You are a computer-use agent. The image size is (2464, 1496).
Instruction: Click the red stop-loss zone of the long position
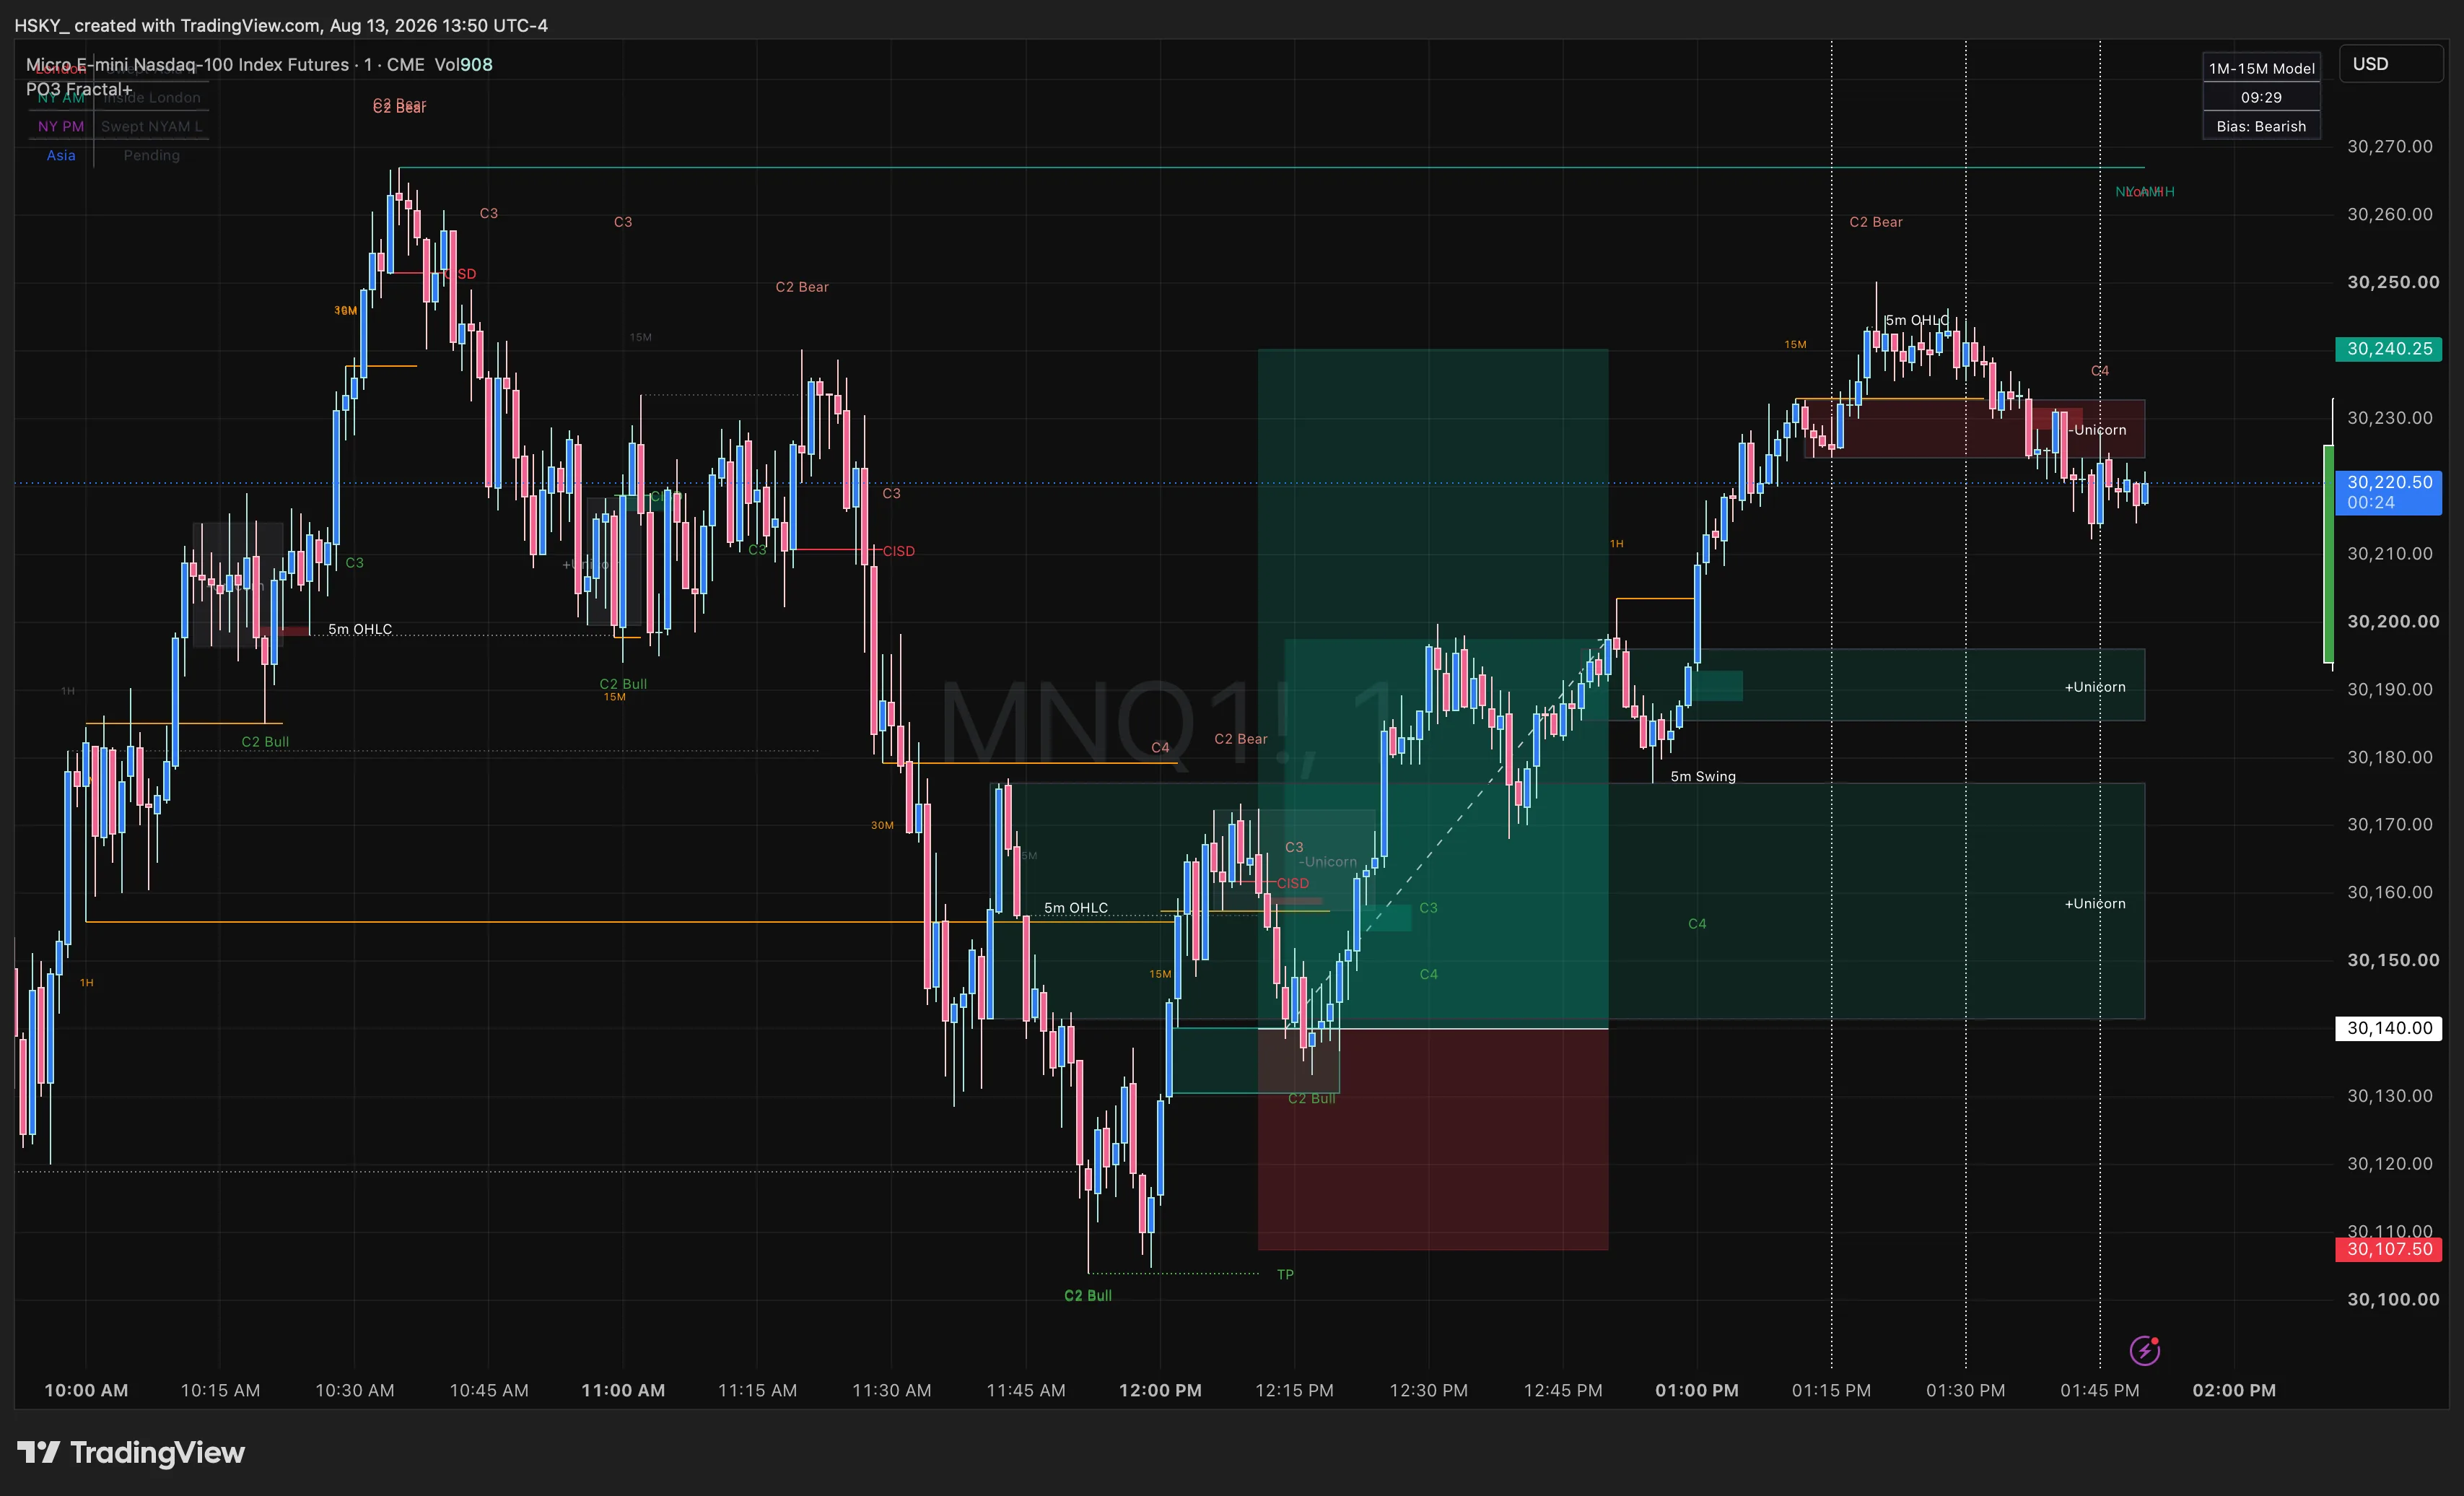(1433, 1140)
